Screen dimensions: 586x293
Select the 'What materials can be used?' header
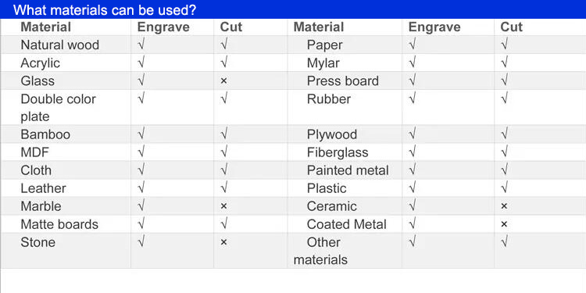click(x=105, y=10)
